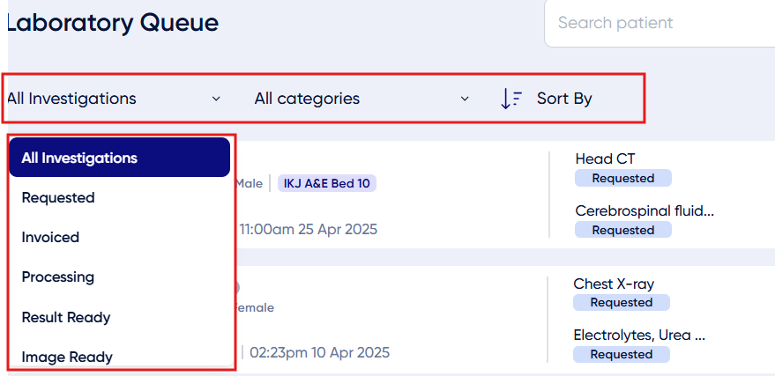Open the Head CT investigation
Screen dimensions: 775x376
605,159
